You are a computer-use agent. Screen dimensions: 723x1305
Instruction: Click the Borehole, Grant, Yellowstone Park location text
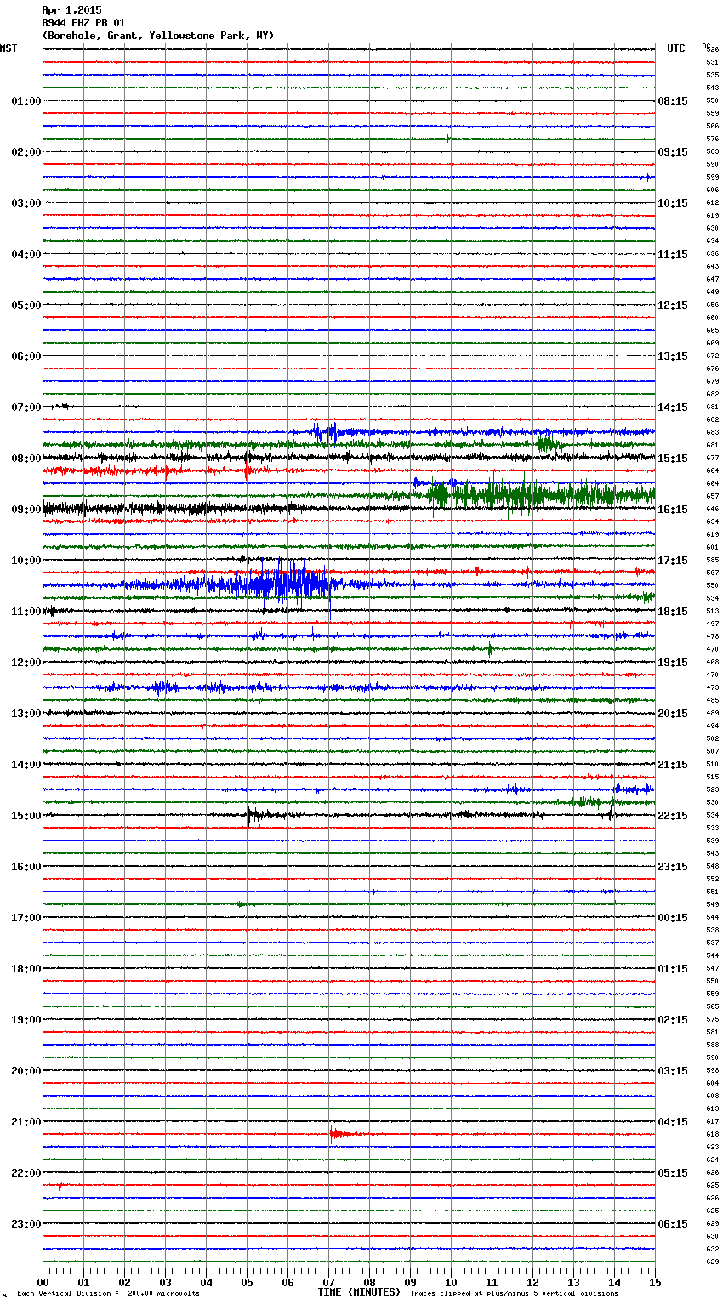[x=158, y=36]
